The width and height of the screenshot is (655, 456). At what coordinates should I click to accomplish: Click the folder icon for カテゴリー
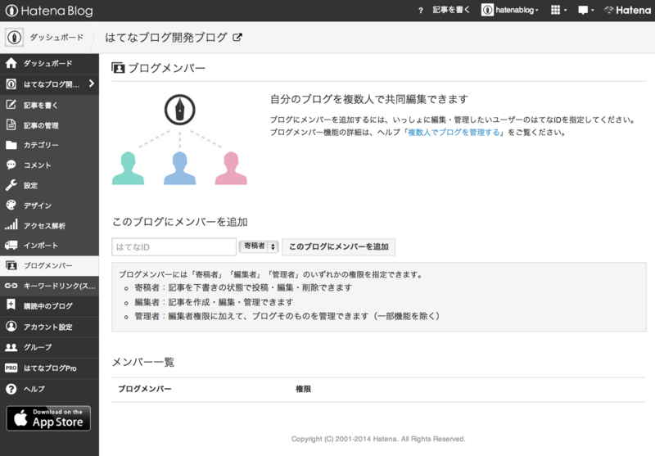pos(11,145)
